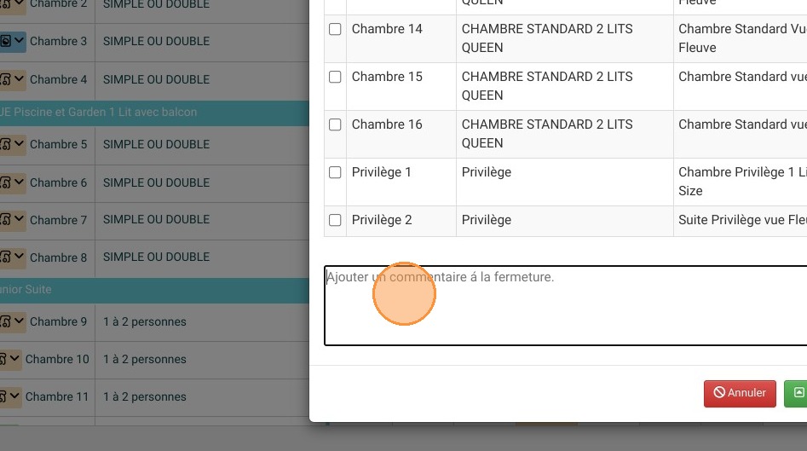This screenshot has width=807, height=451.
Task: Tick the Privilège 1 checkbox
Action: [335, 172]
